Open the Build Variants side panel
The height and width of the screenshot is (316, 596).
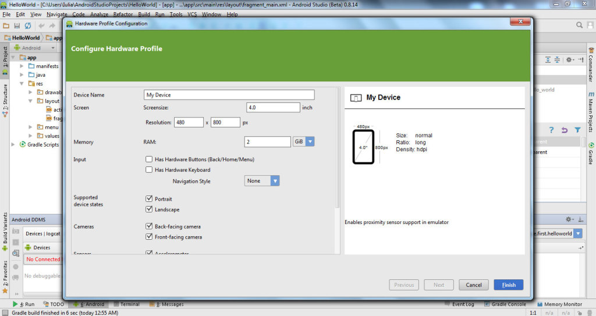click(5, 231)
